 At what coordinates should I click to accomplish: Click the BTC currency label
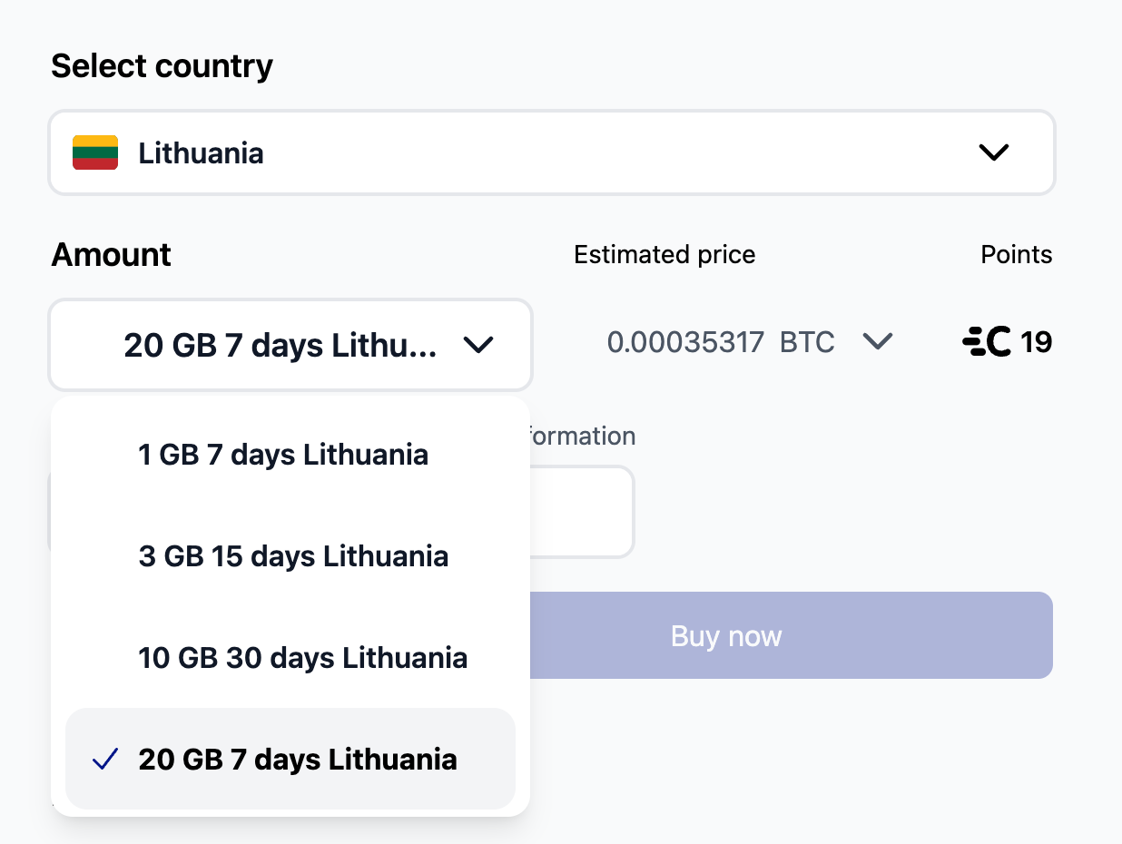coord(807,342)
